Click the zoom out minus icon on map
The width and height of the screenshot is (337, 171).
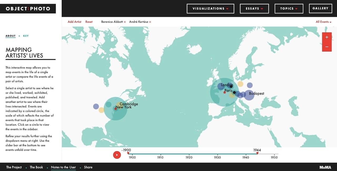tap(326, 47)
